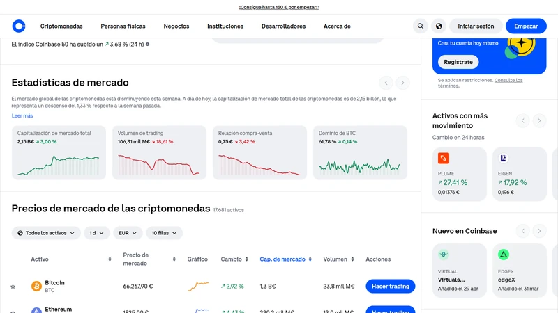Sort table by Activo column arrows
558x313 pixels.
(110, 259)
